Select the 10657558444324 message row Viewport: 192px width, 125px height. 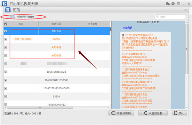click(x=57, y=72)
